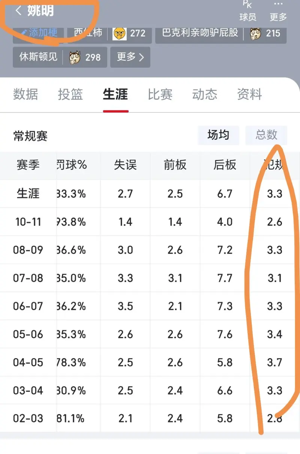Switch to the 投篮 tab
Screen dimensions: 300x454
70,94
